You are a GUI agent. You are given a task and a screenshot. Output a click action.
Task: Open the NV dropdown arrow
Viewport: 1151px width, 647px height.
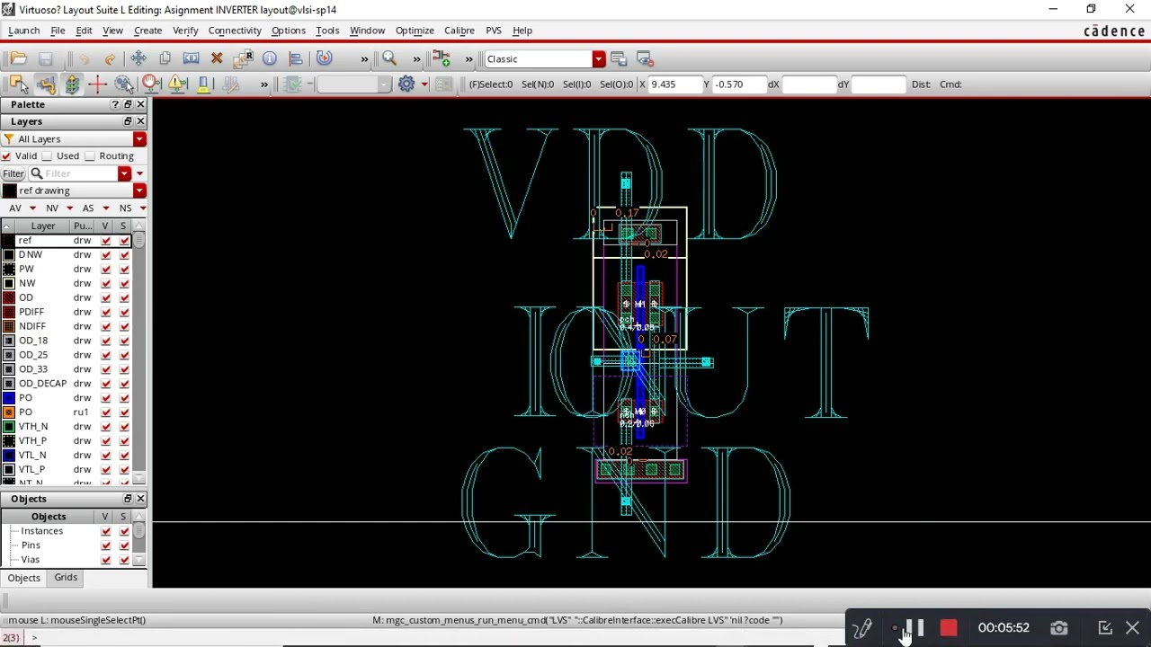69,208
